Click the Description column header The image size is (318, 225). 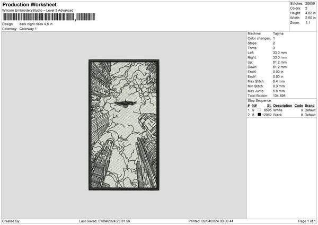point(282,106)
